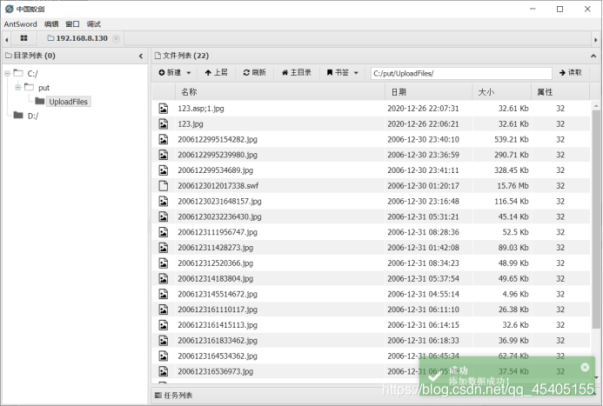Click the image icon of 2006123111956747.jpg
This screenshot has width=603, height=406.
pyautogui.click(x=164, y=232)
